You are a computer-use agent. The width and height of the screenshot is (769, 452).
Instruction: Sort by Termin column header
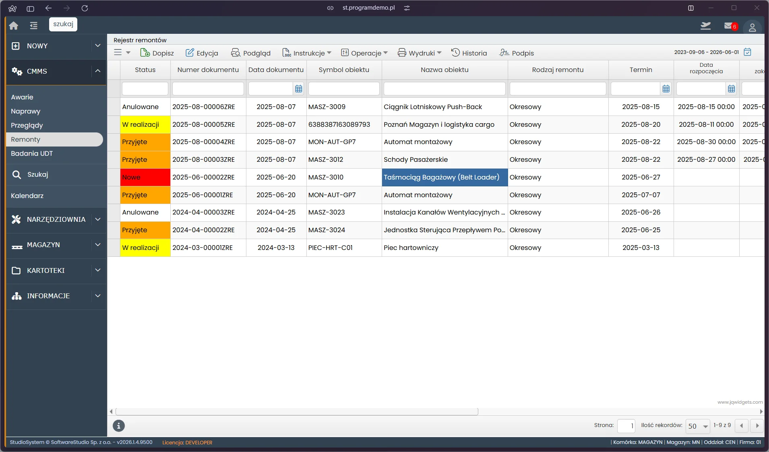coord(641,70)
